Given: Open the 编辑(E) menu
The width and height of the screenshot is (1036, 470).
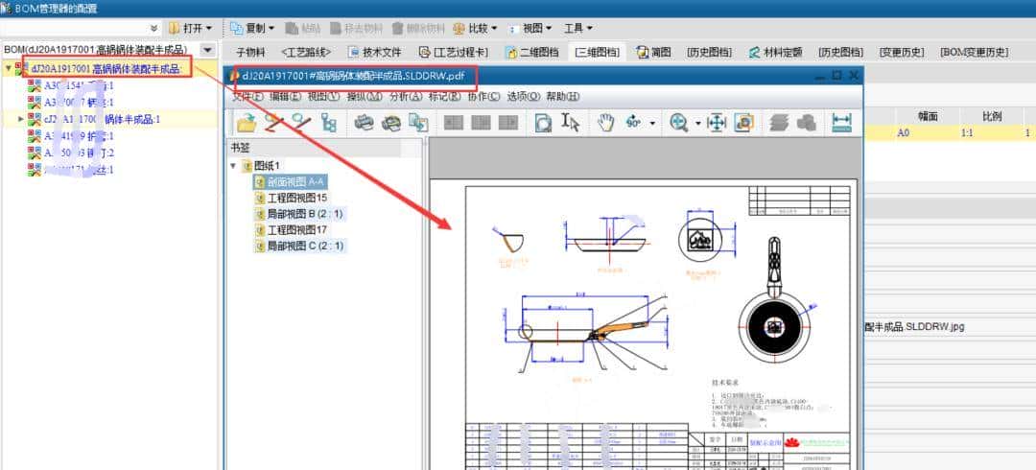Looking at the screenshot, I should pos(285,97).
